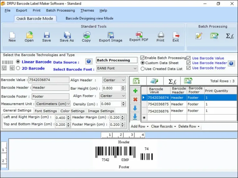Select the 2D Barcode radio button

coord(18,68)
